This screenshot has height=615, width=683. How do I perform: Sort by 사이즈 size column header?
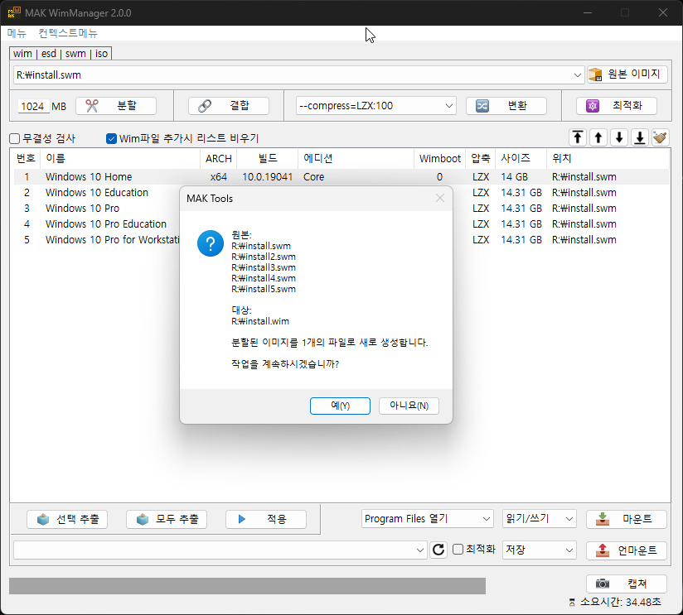coord(521,158)
